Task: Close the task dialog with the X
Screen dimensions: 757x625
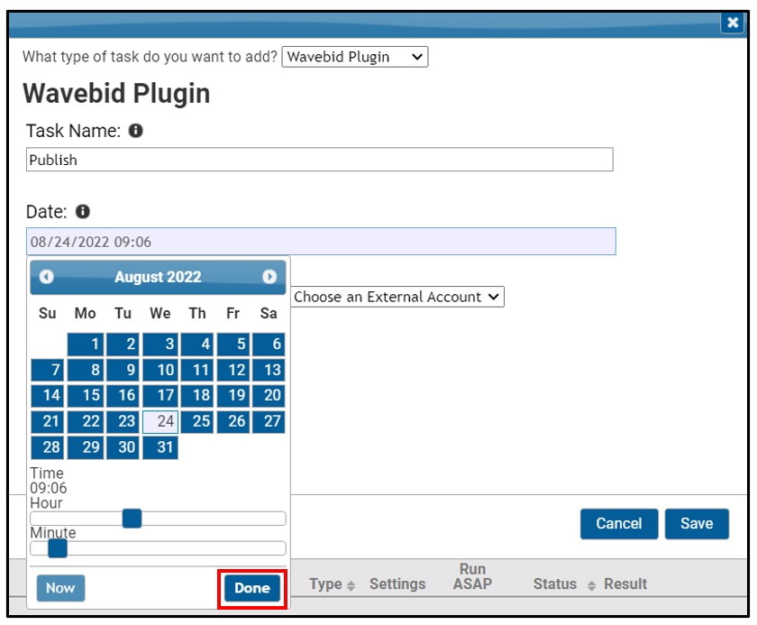Action: (732, 23)
